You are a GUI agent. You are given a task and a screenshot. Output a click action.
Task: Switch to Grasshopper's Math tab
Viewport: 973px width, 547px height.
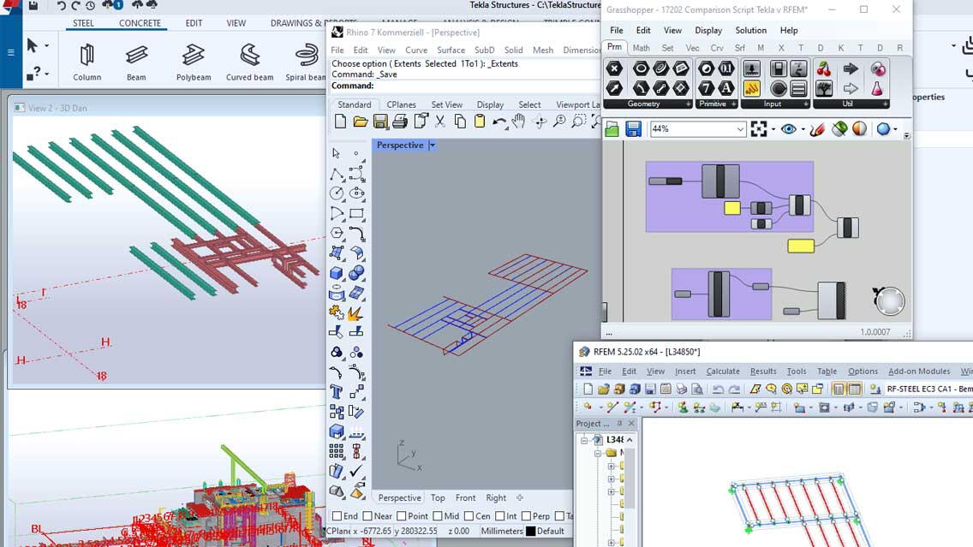coord(641,48)
